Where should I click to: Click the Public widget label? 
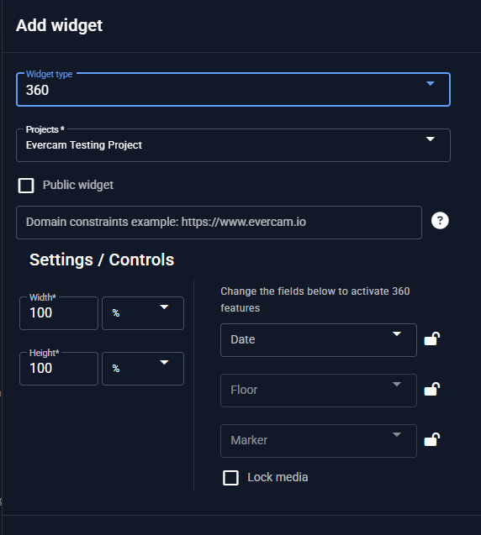coord(78,185)
